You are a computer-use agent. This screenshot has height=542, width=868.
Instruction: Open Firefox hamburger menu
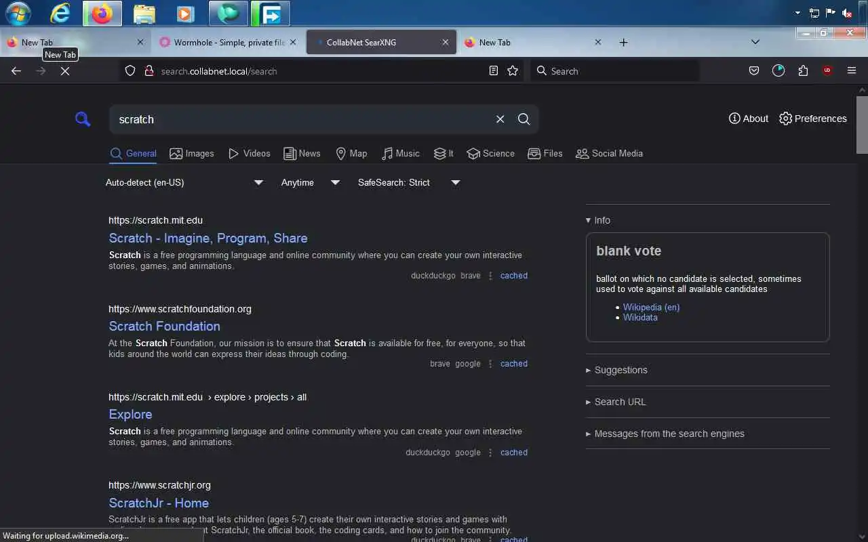coord(852,70)
